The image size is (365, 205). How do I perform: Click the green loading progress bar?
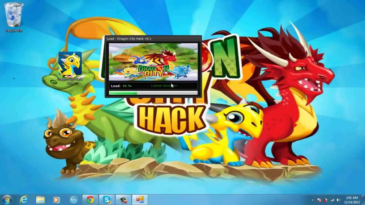click(x=153, y=93)
